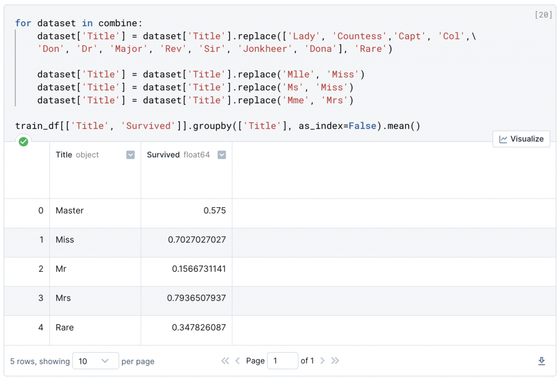Open the Title column dropdown menu

click(130, 155)
